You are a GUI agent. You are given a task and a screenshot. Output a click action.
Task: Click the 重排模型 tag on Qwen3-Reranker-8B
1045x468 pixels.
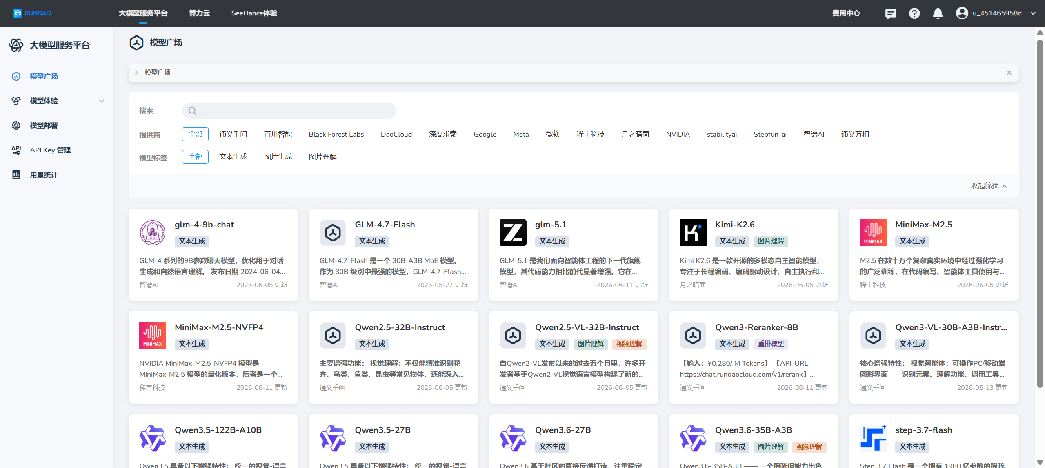[771, 344]
